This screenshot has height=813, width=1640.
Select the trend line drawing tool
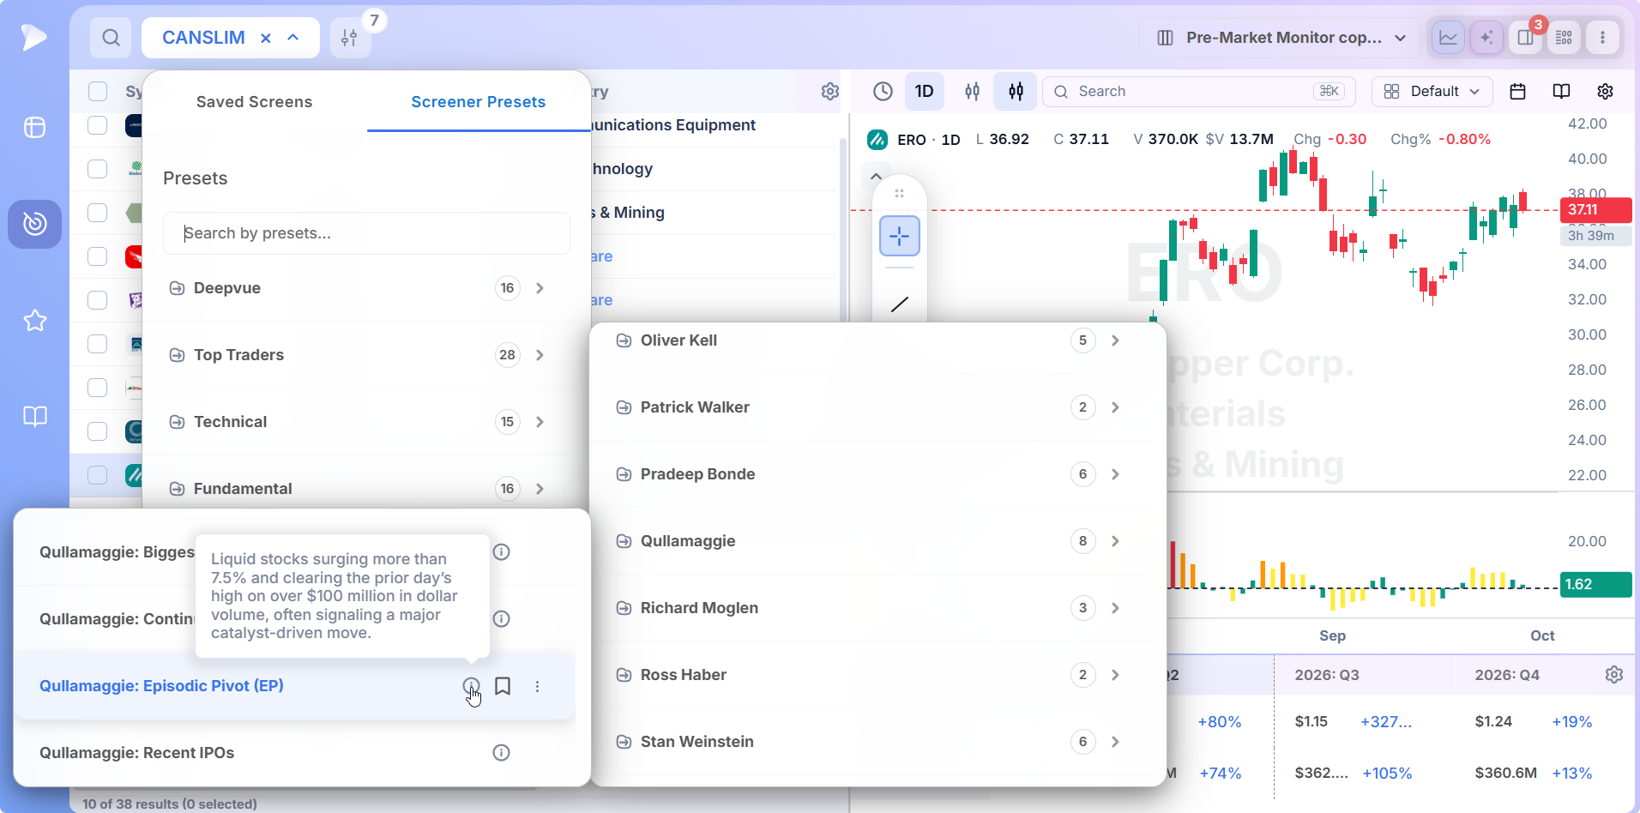coord(899,304)
